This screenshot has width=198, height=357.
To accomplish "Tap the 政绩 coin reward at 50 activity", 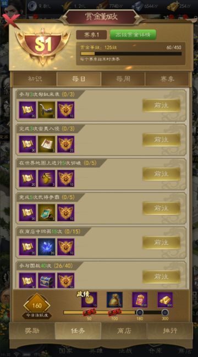I will (89, 300).
